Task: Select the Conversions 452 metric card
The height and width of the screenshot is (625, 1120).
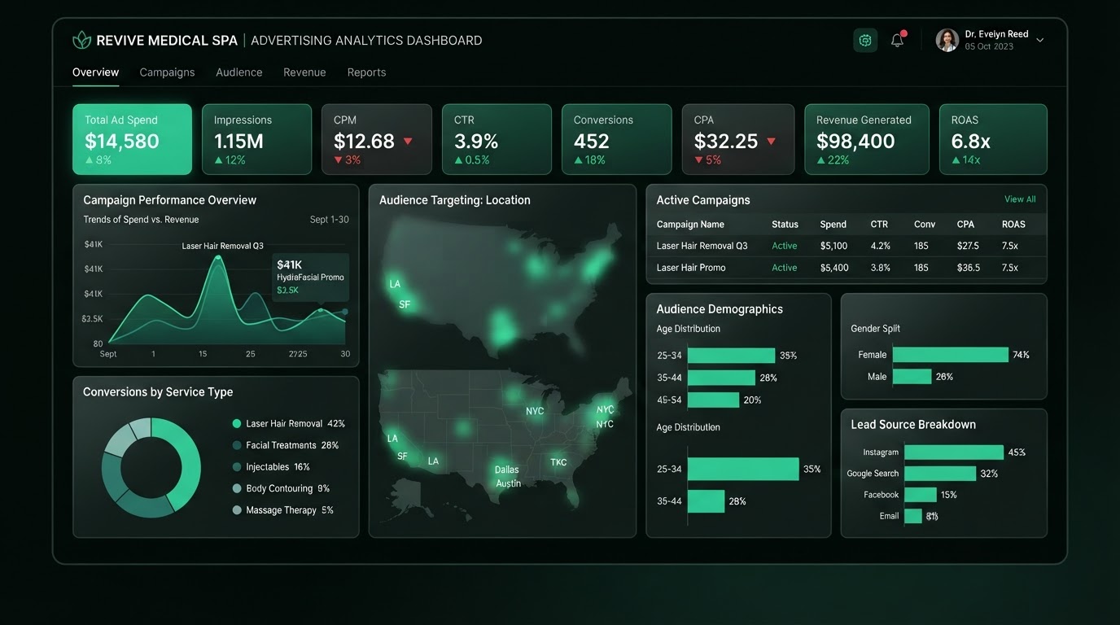Action: click(616, 139)
